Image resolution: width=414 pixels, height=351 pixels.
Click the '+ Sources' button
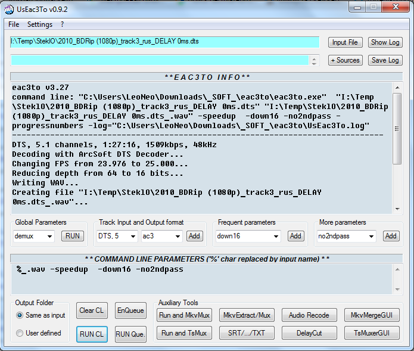(345, 60)
